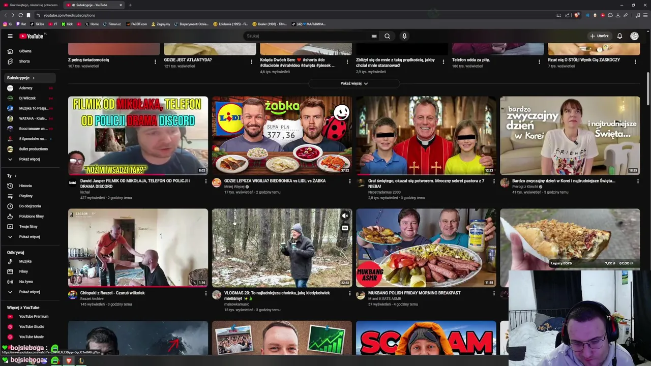Start voice search with microphone icon
The image size is (651, 366).
tap(404, 36)
